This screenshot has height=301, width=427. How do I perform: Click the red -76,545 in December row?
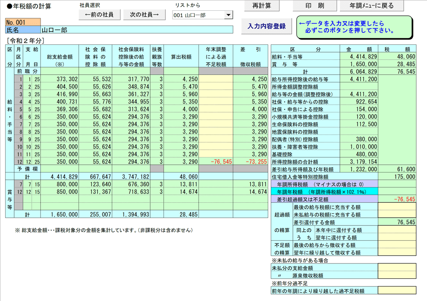coord(216,161)
